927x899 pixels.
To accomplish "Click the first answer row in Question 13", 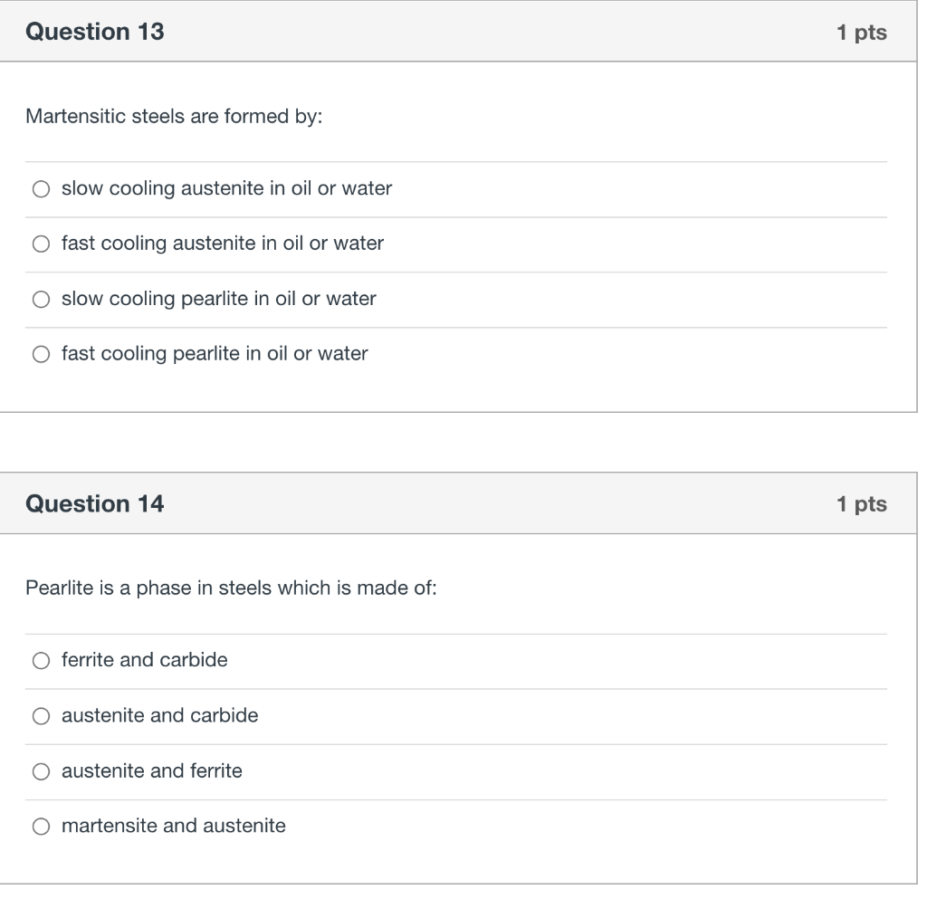I will [x=226, y=189].
